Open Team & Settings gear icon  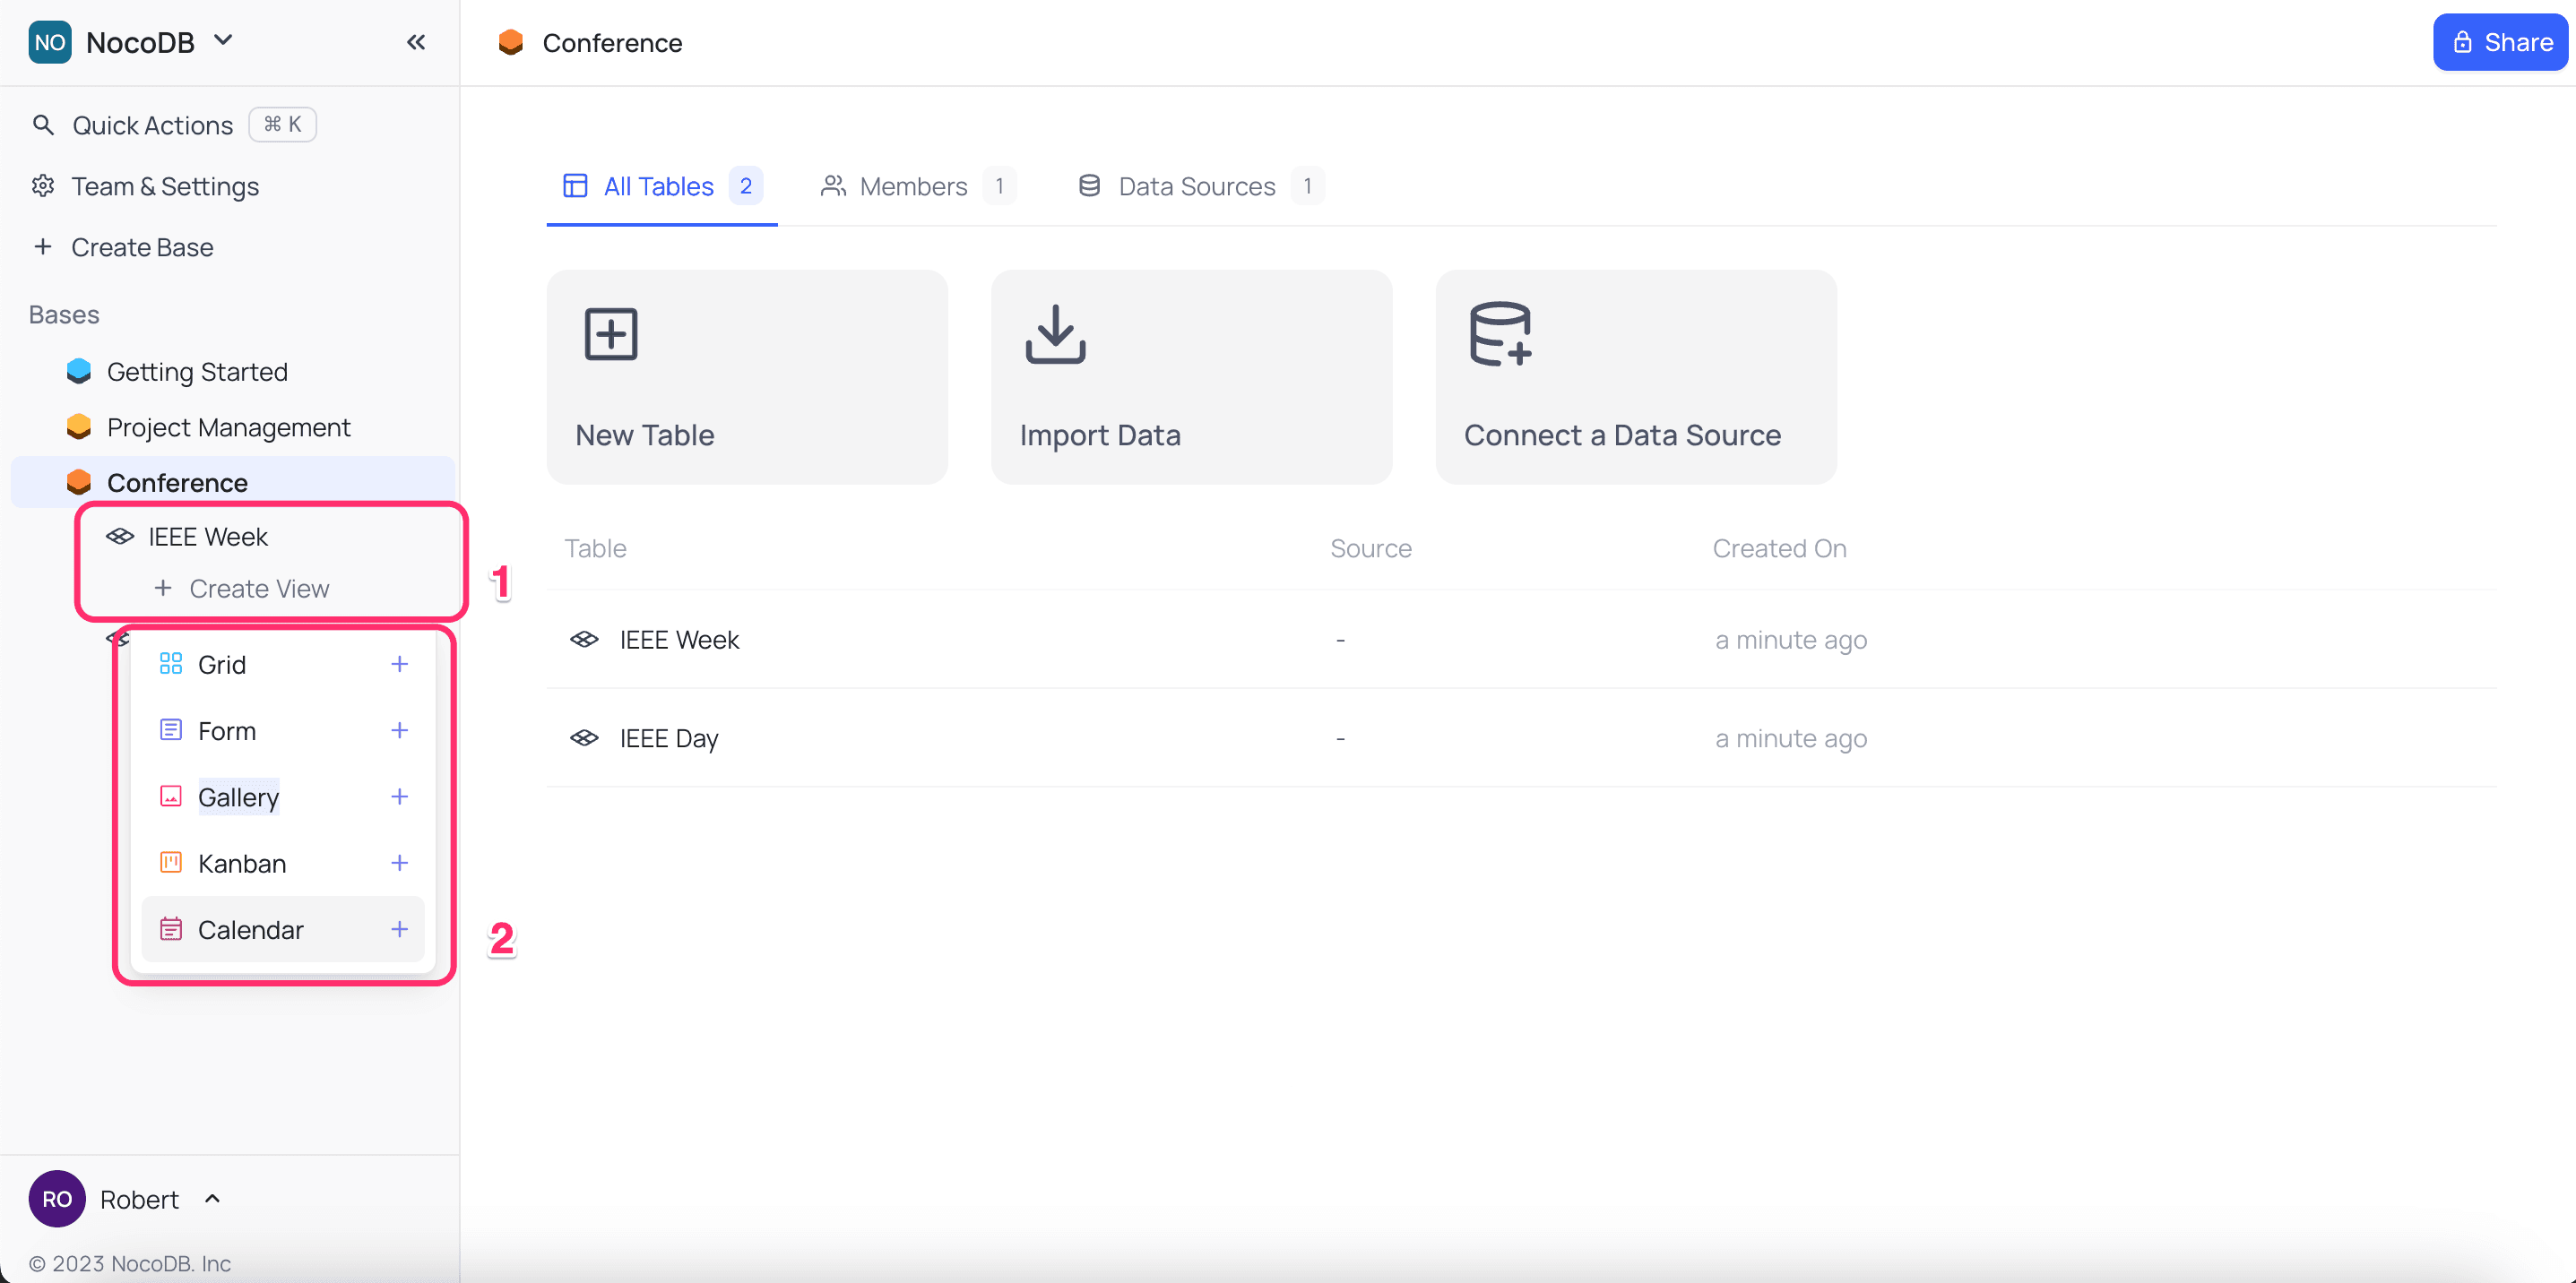pyautogui.click(x=43, y=187)
